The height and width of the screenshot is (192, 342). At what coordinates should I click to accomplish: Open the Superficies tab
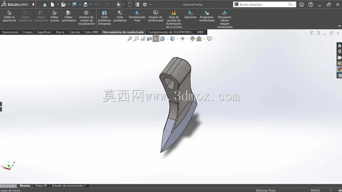(44, 32)
